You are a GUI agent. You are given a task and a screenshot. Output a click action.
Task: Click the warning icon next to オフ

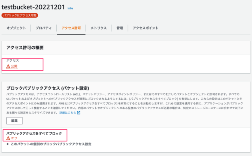pos(8,138)
